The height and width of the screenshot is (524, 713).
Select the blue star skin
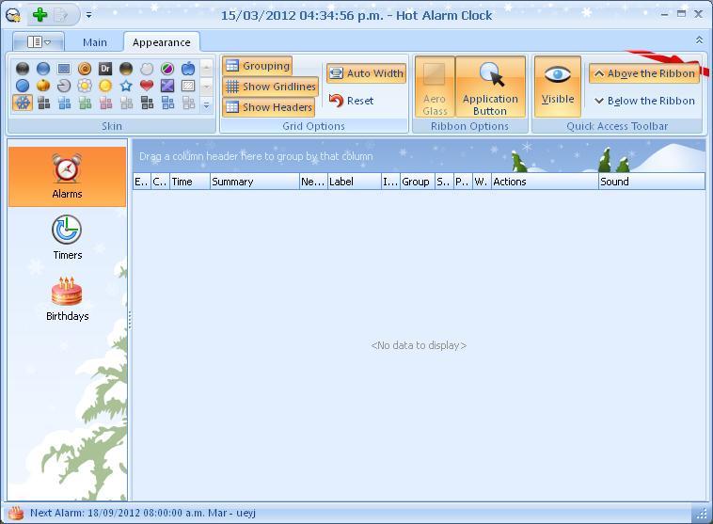[126, 86]
